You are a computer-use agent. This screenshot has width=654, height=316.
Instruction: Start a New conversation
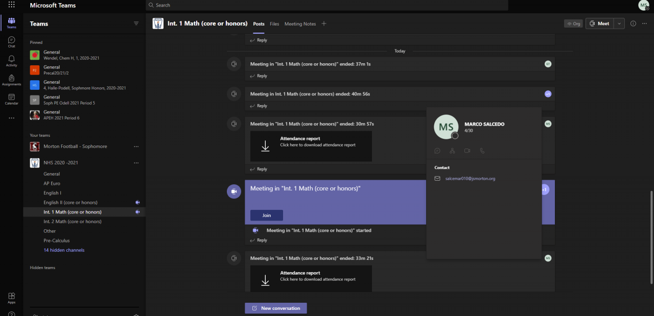coord(276,308)
